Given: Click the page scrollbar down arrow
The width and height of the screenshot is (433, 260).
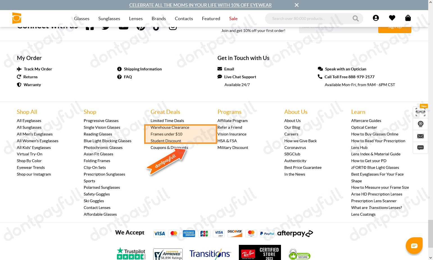Looking at the screenshot, I should pyautogui.click(x=430, y=257).
